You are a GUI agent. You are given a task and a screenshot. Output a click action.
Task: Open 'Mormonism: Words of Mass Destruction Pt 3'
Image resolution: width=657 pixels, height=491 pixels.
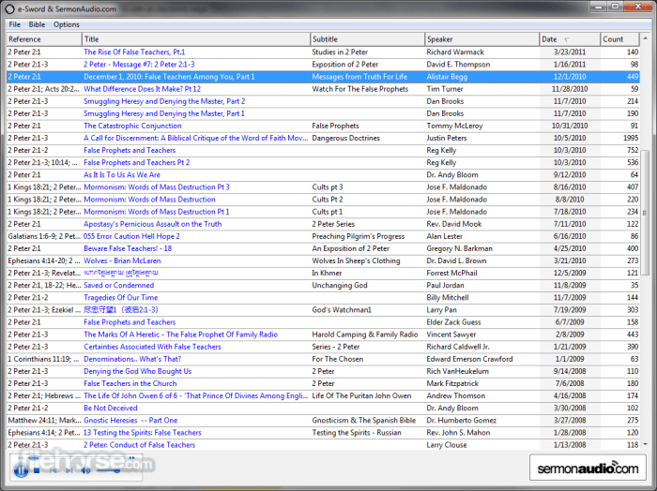point(157,187)
